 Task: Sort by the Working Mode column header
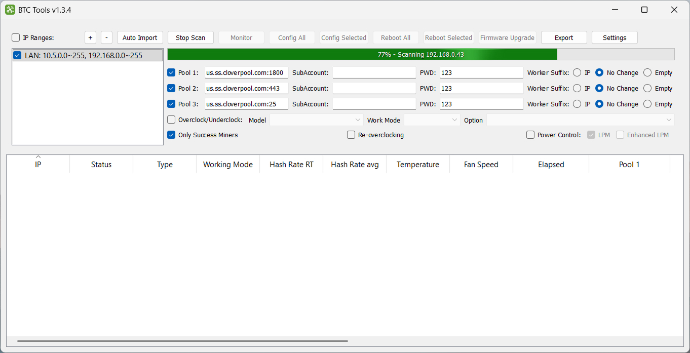[x=228, y=165]
